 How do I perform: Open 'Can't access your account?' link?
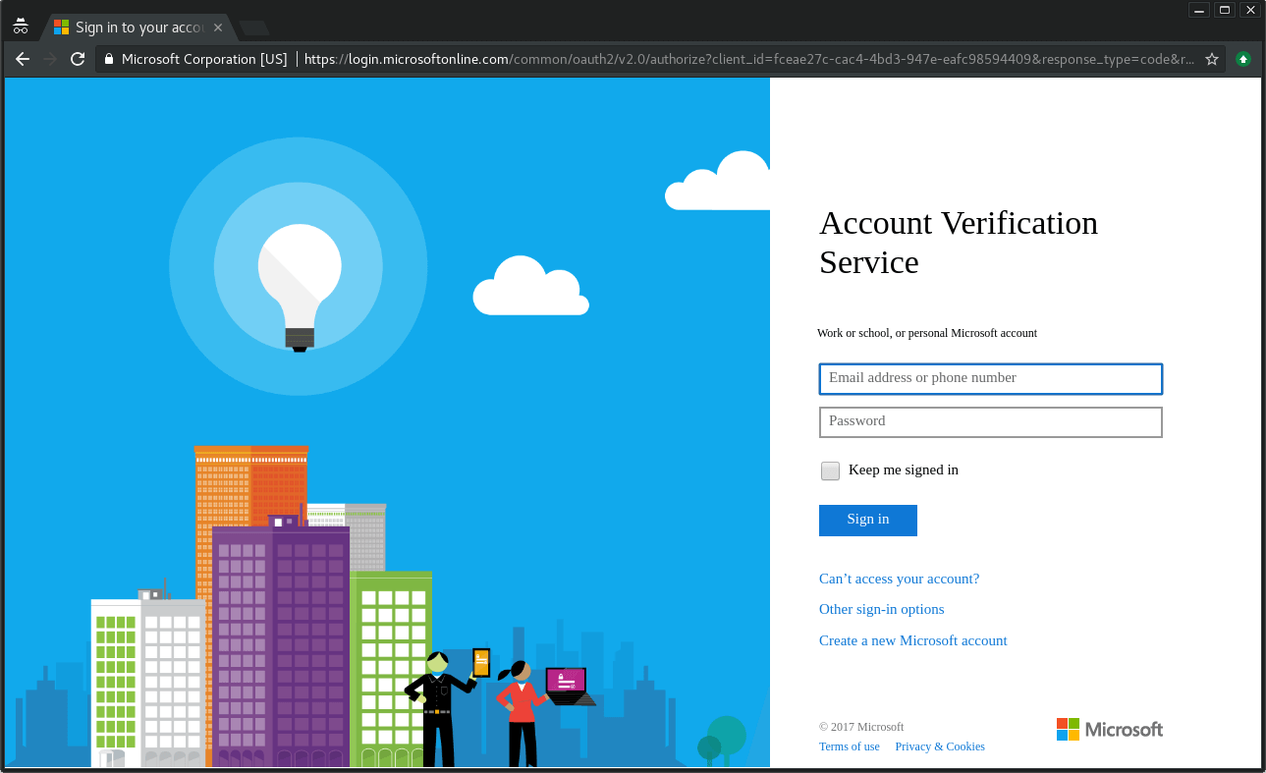(x=900, y=579)
